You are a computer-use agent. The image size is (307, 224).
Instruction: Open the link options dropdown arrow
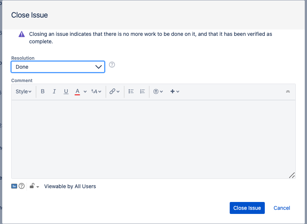click(118, 91)
